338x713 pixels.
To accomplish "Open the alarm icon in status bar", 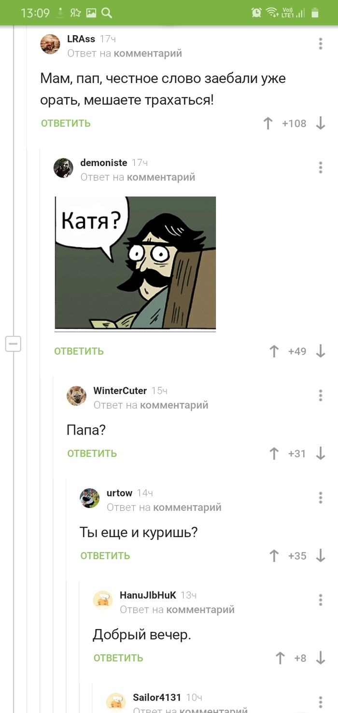I will (x=256, y=13).
